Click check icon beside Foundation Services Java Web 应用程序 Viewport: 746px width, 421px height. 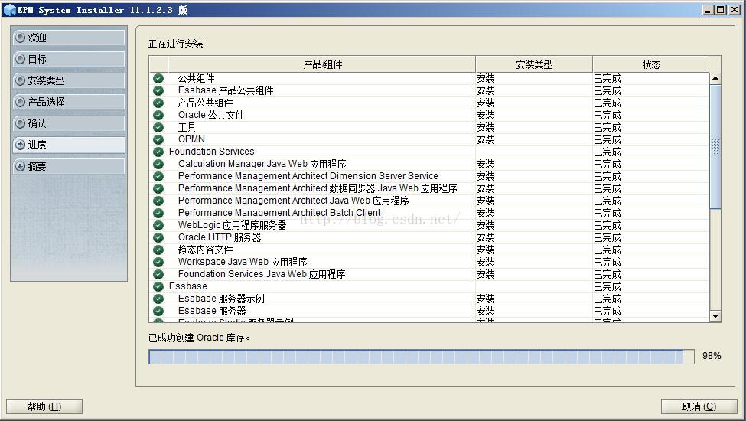tap(158, 274)
